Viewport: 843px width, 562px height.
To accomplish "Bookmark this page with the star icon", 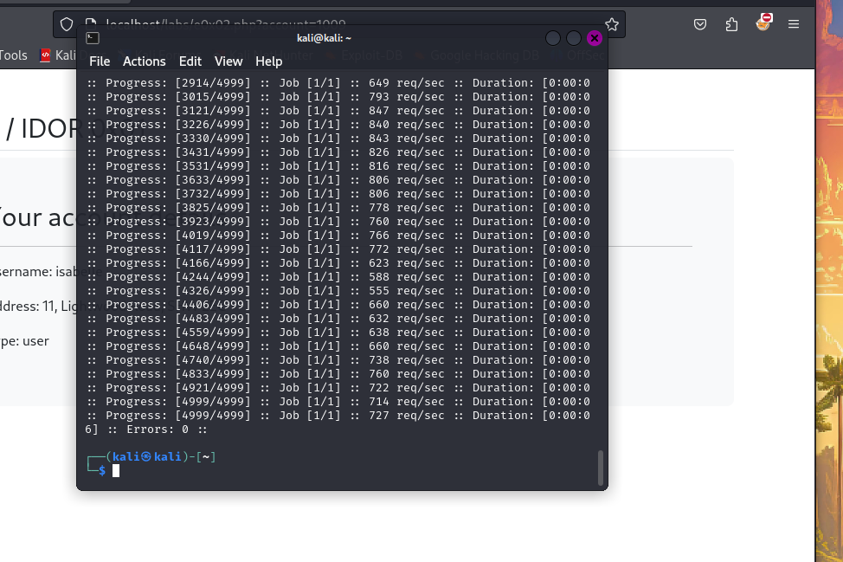I will pyautogui.click(x=612, y=24).
